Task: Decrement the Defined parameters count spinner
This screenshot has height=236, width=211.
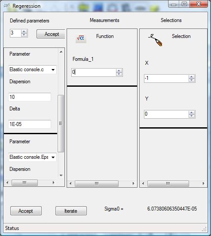Action: pos(24,35)
